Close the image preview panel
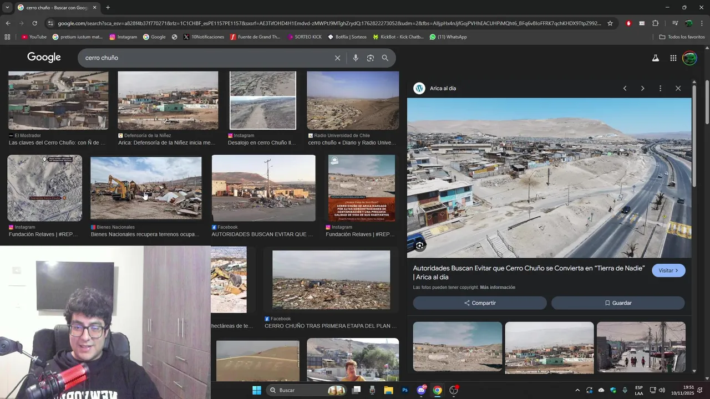The image size is (710, 399). (x=678, y=89)
